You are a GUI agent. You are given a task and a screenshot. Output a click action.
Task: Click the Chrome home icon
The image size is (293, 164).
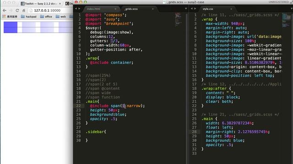click(x=24, y=10)
